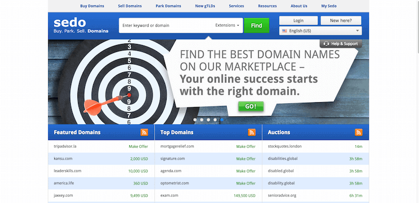The width and height of the screenshot is (419, 203).
Task: Open the leaderskills.com domain listing
Action: pyautogui.click(x=68, y=170)
